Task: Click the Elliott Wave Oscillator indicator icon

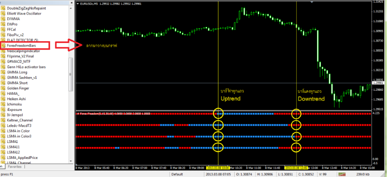Action: point(3,14)
